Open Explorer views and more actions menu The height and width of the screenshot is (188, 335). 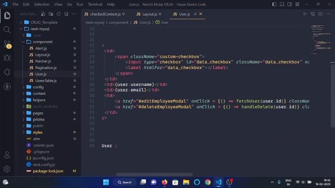click(x=74, y=14)
